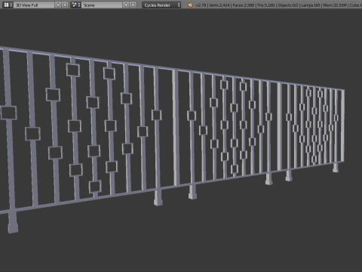362x272 pixels.
Task: Open the 'Cycles Render' engine dropdown
Action: [161, 5]
